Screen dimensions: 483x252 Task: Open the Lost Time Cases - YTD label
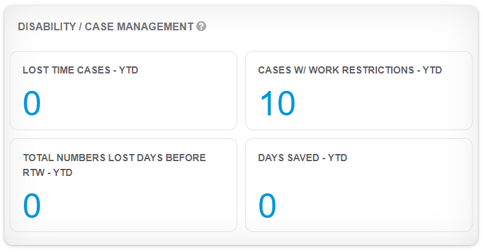click(x=80, y=70)
